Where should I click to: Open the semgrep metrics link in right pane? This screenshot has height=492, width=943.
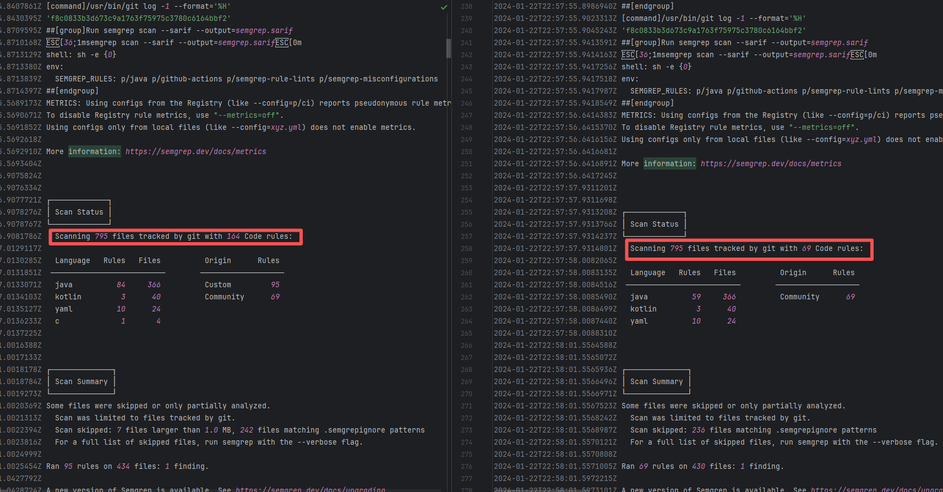(x=771, y=163)
